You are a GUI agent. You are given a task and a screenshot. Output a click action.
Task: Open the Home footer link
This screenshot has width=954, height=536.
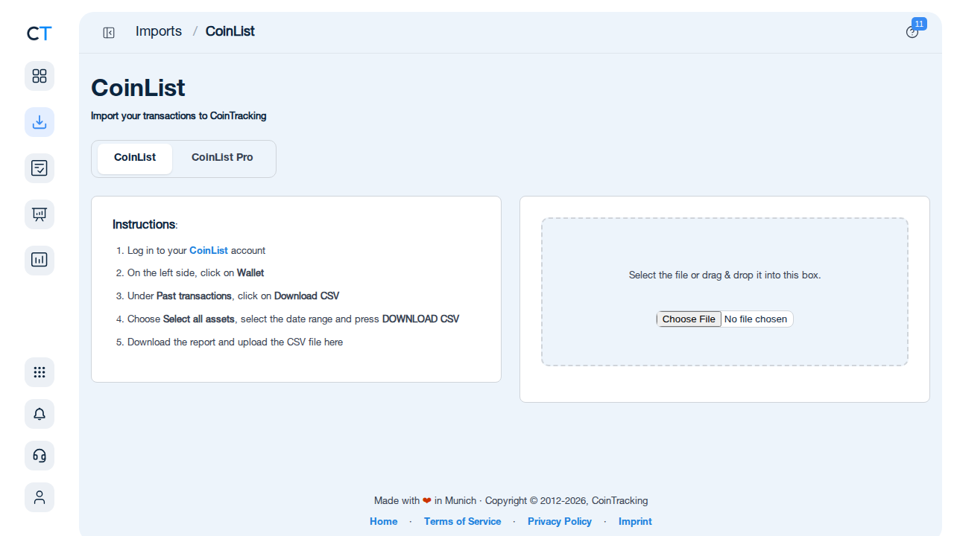coord(384,522)
